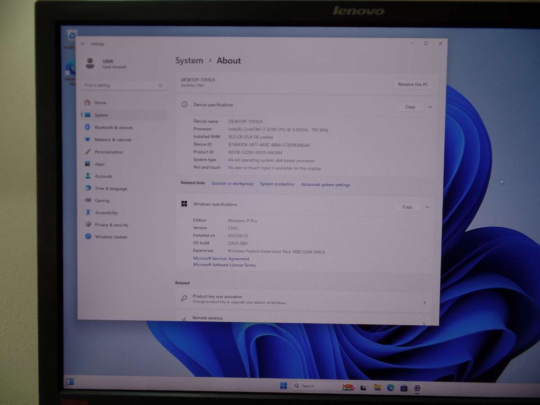Launch Microsoft Edge from the taskbar
Image resolution: width=540 pixels, height=405 pixels.
click(390, 387)
